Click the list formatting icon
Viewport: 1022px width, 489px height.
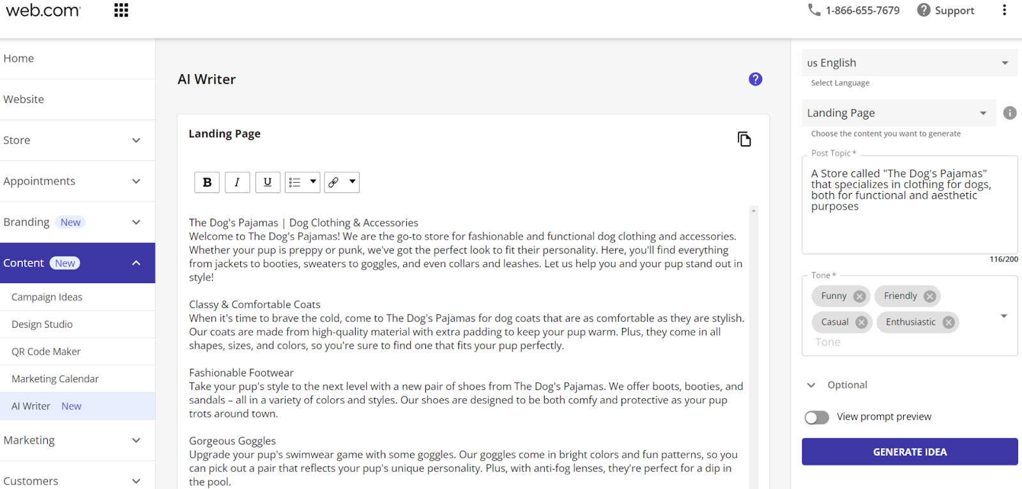coord(295,182)
